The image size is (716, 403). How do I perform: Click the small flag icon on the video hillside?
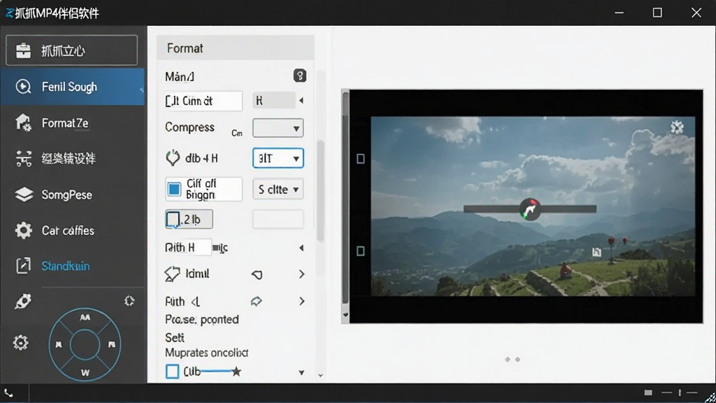(596, 252)
